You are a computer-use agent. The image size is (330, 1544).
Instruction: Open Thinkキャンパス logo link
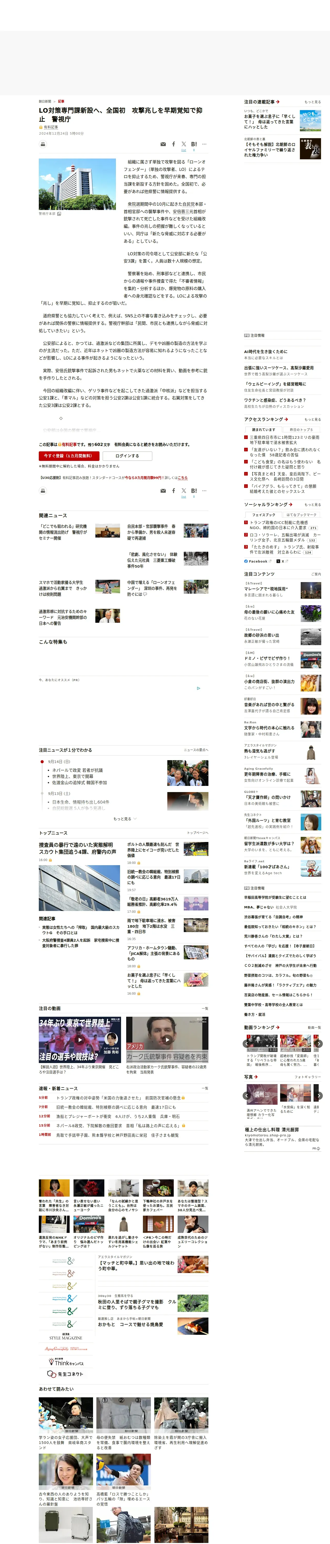pyautogui.click(x=66, y=1362)
